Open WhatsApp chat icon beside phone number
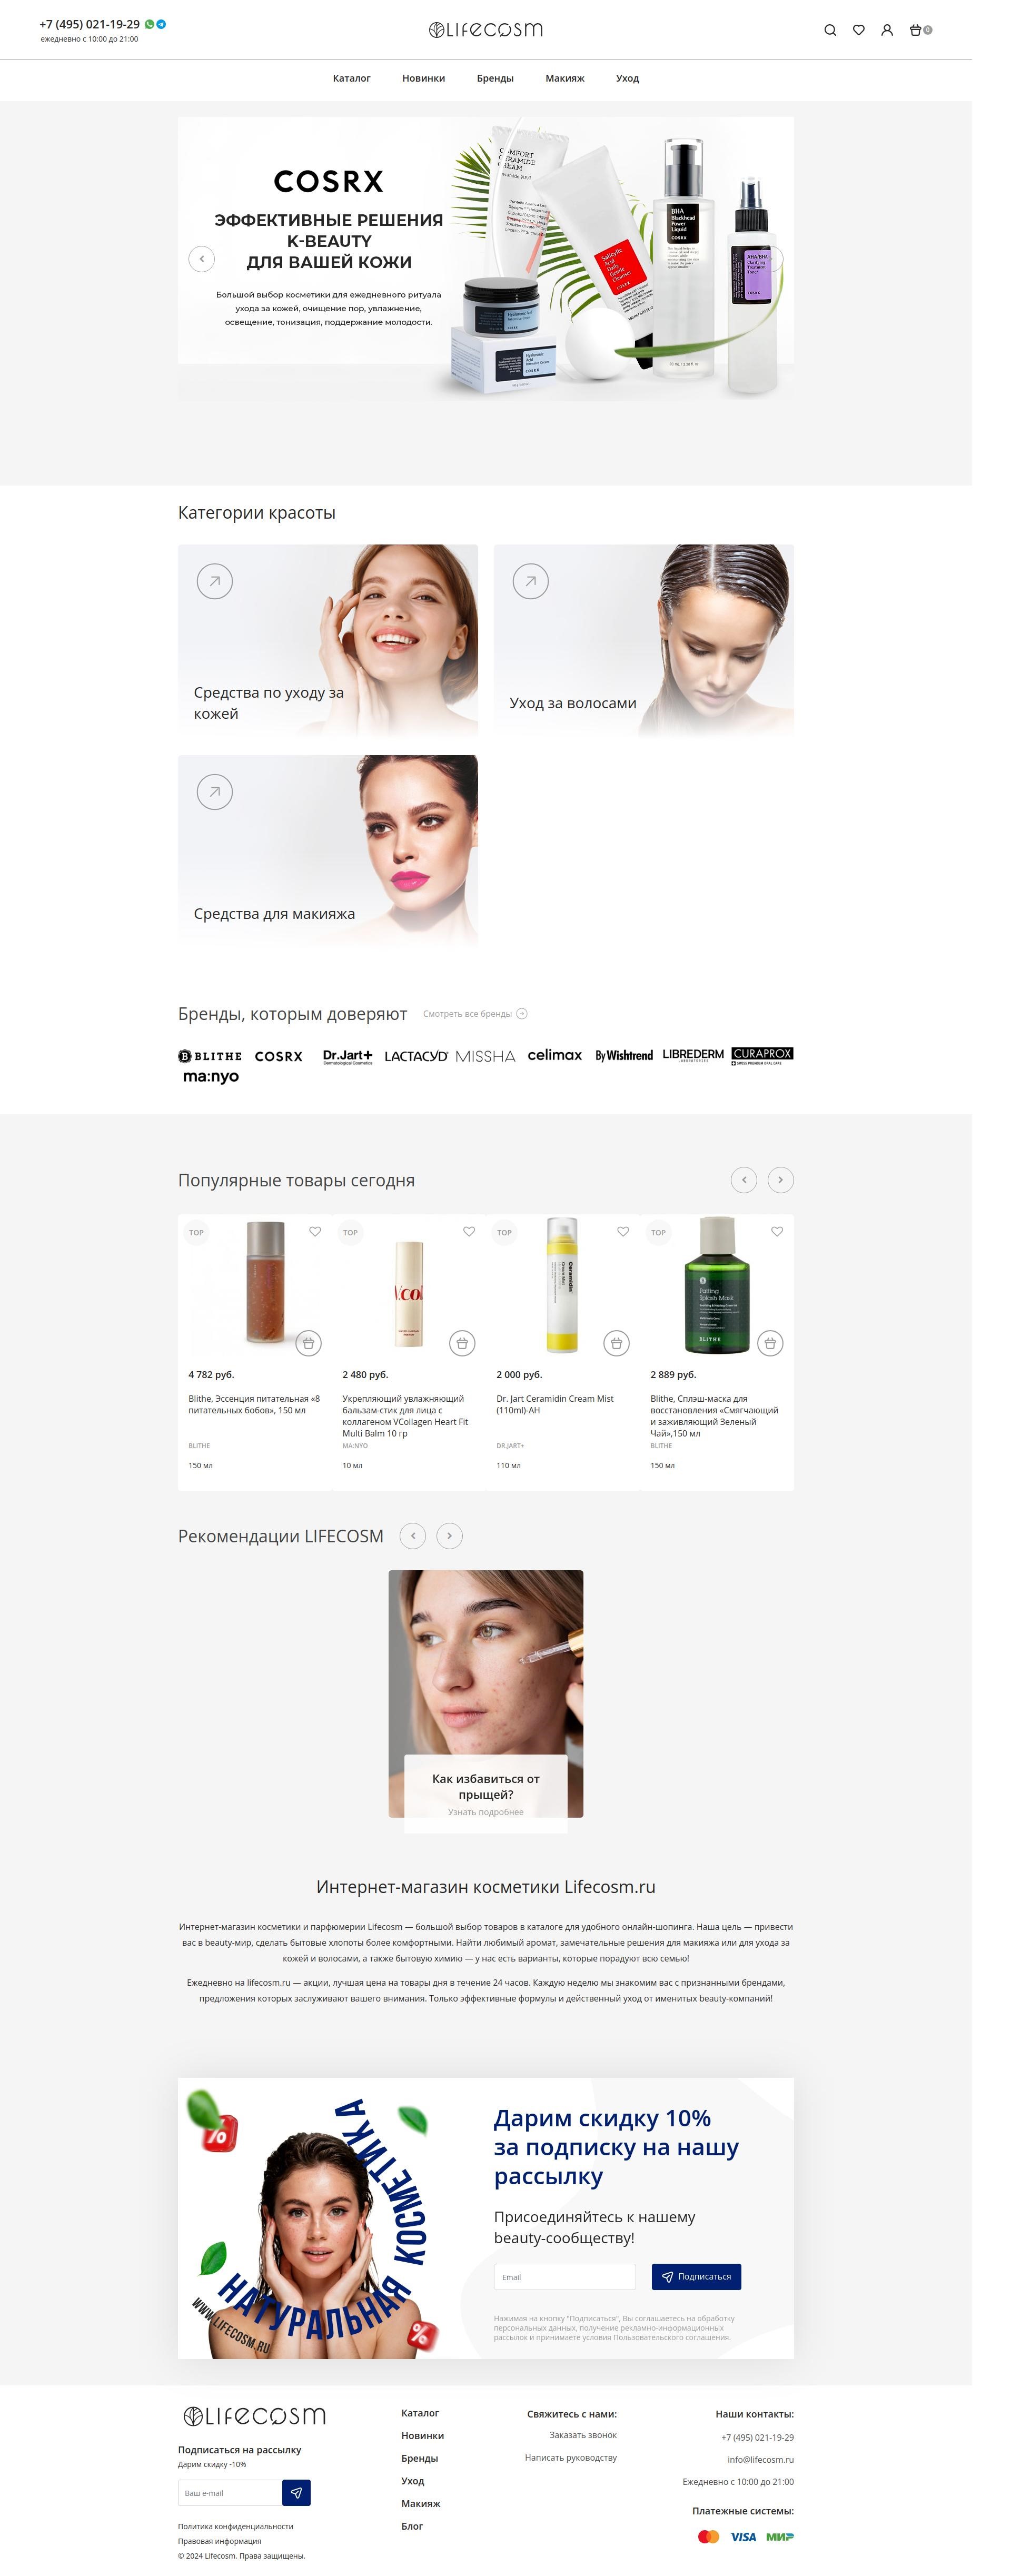 pyautogui.click(x=150, y=24)
